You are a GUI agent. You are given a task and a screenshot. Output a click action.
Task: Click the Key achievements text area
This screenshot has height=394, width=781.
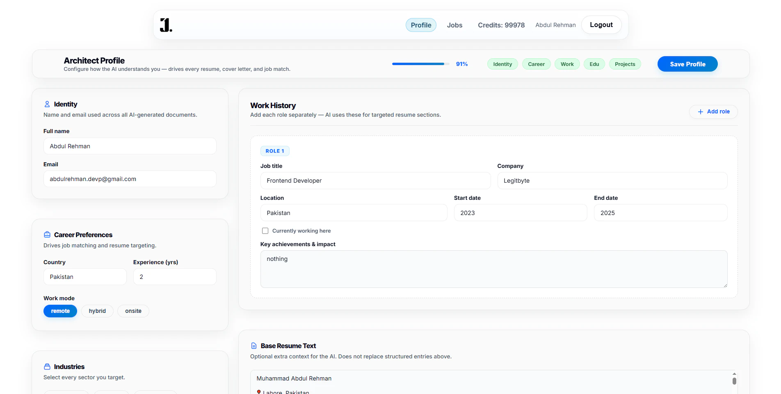pos(494,269)
